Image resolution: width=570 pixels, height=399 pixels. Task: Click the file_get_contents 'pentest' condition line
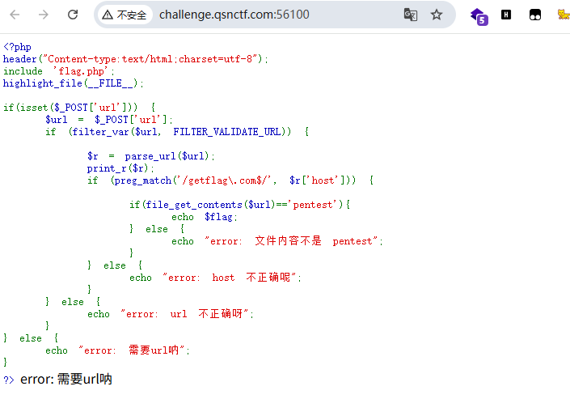pyautogui.click(x=239, y=205)
